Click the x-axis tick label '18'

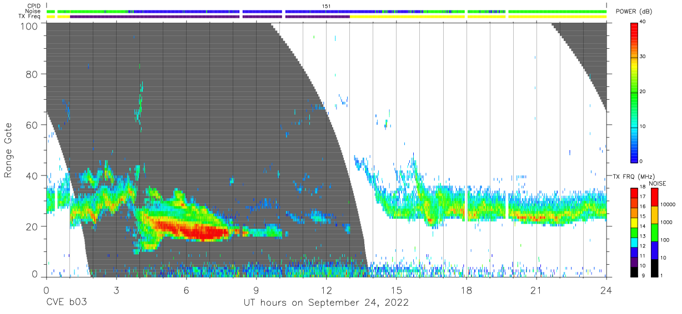(466, 290)
